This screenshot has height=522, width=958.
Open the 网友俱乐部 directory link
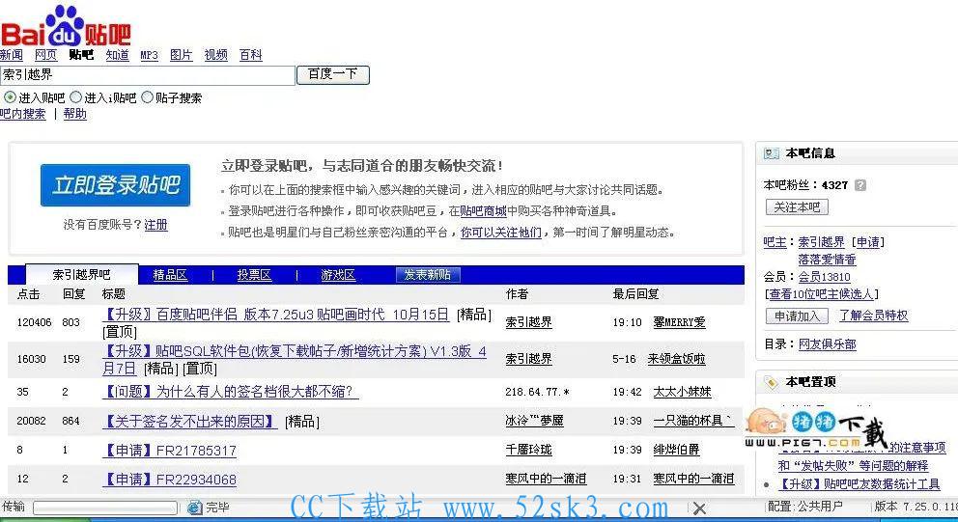[x=828, y=344]
